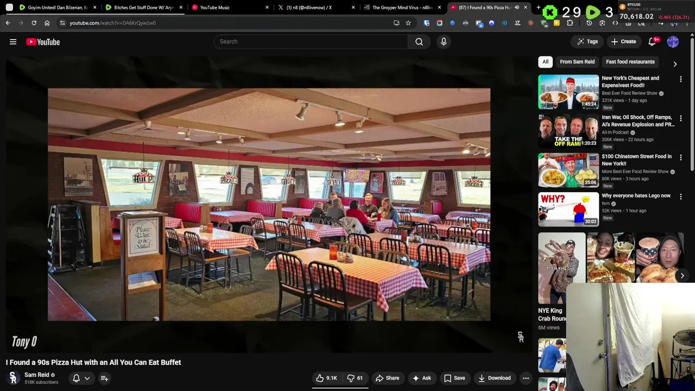Viewport: 695px width, 391px height.
Task: Show more filter chips with right arrow
Action: (x=675, y=64)
